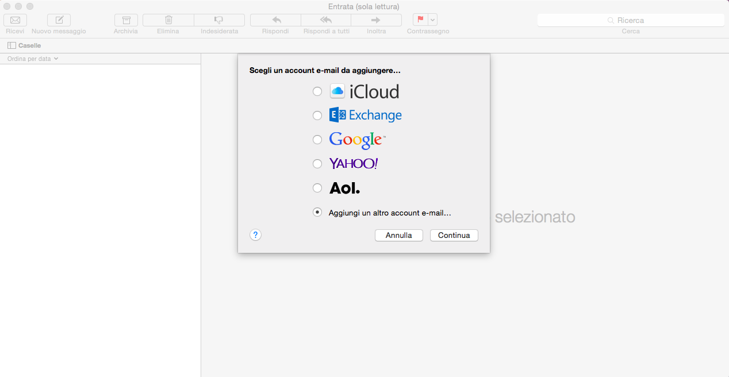Select Aggiungi un altro account e-mail radio
The width and height of the screenshot is (729, 377).
[317, 212]
